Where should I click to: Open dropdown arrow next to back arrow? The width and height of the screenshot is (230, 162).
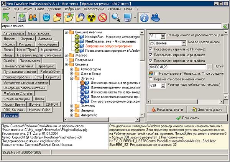point(14,18)
